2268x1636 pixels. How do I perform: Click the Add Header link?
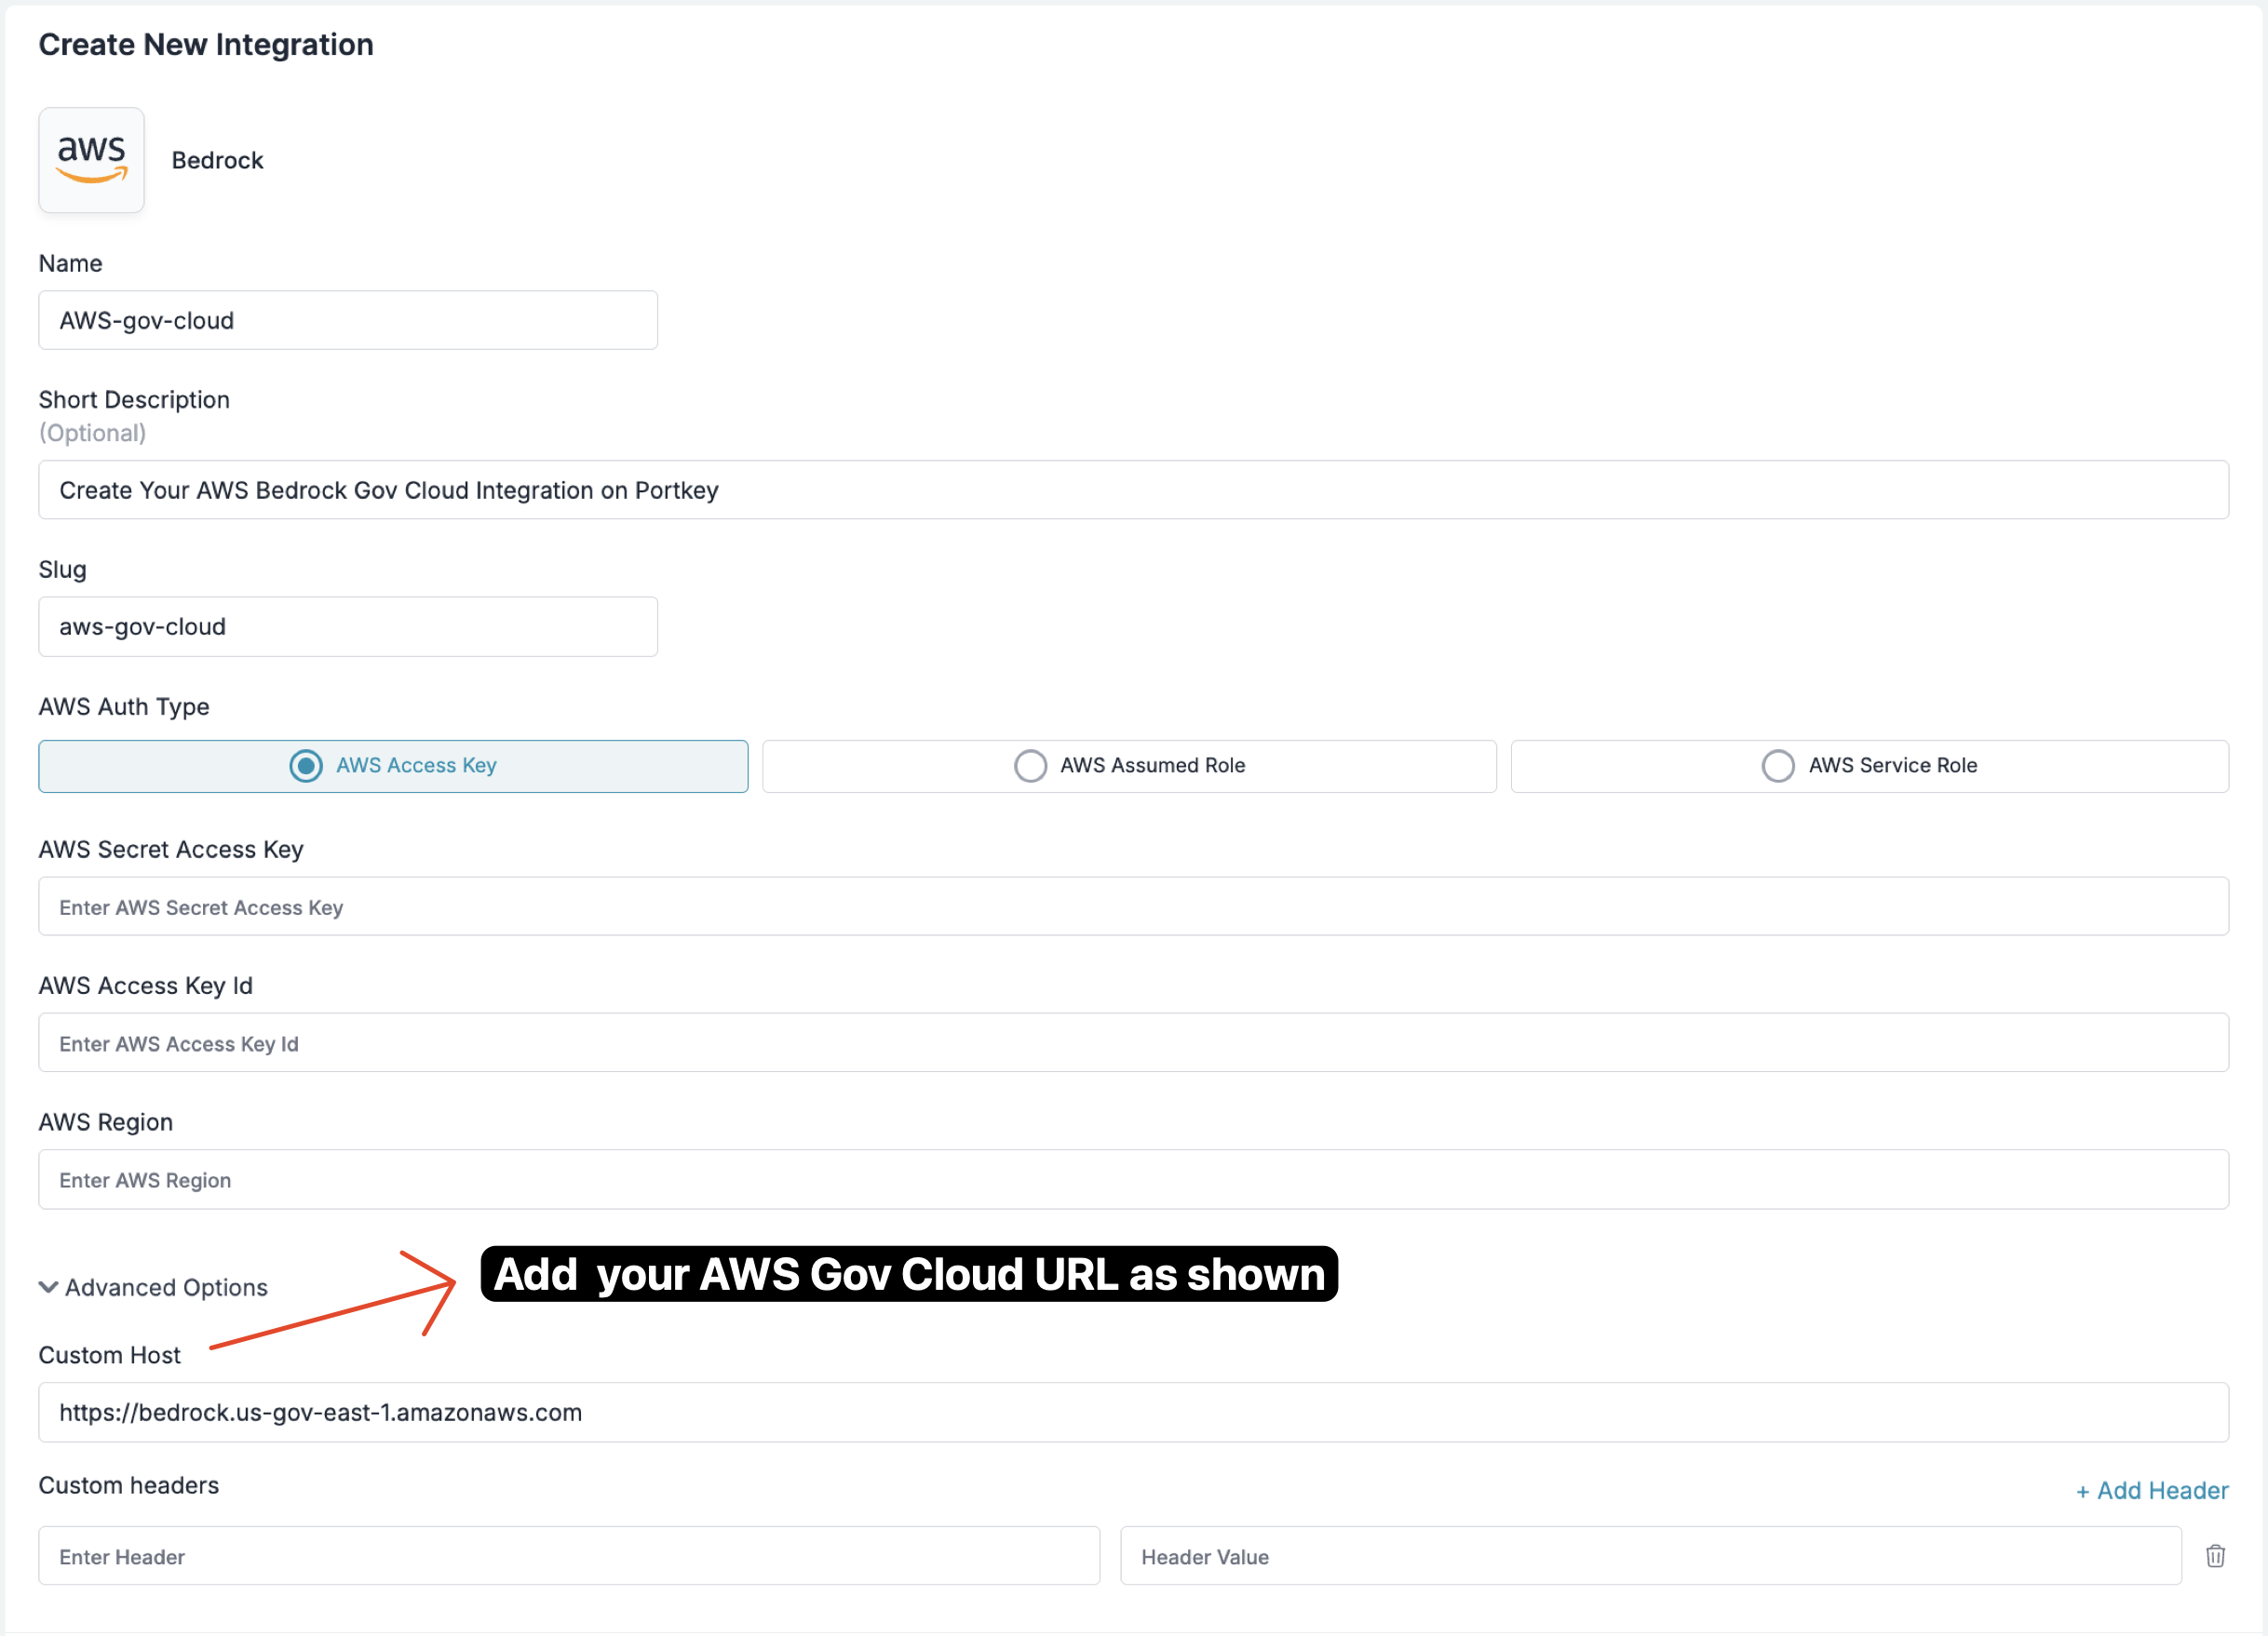[2152, 1490]
